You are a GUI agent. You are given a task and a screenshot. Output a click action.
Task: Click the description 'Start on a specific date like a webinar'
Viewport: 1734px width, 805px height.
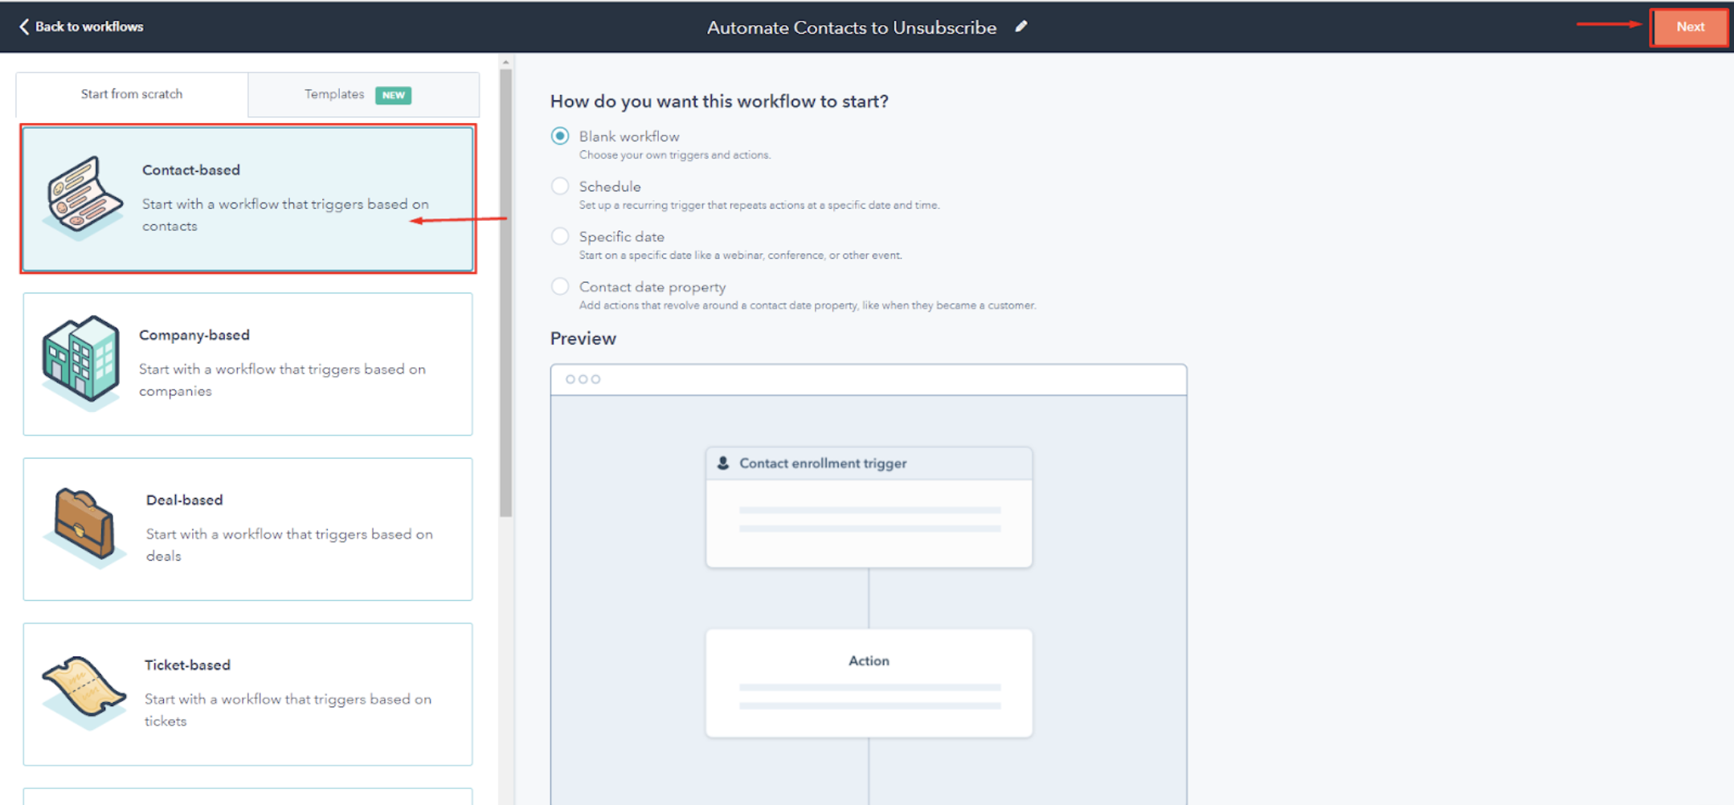point(741,255)
